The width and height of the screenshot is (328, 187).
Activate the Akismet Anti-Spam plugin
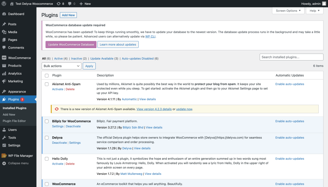point(58,89)
